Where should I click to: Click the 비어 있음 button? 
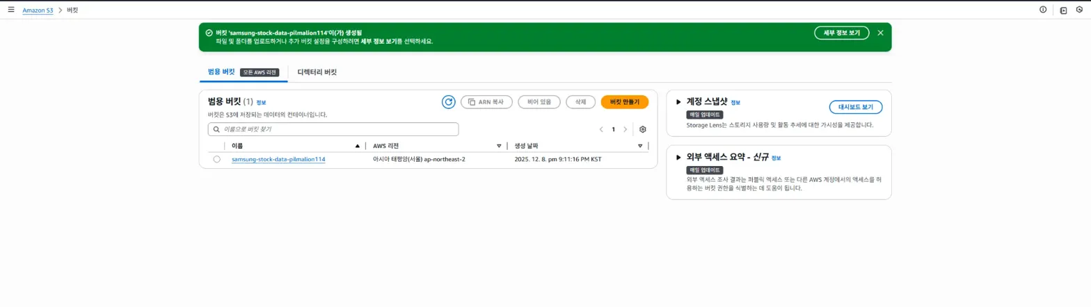pyautogui.click(x=539, y=102)
